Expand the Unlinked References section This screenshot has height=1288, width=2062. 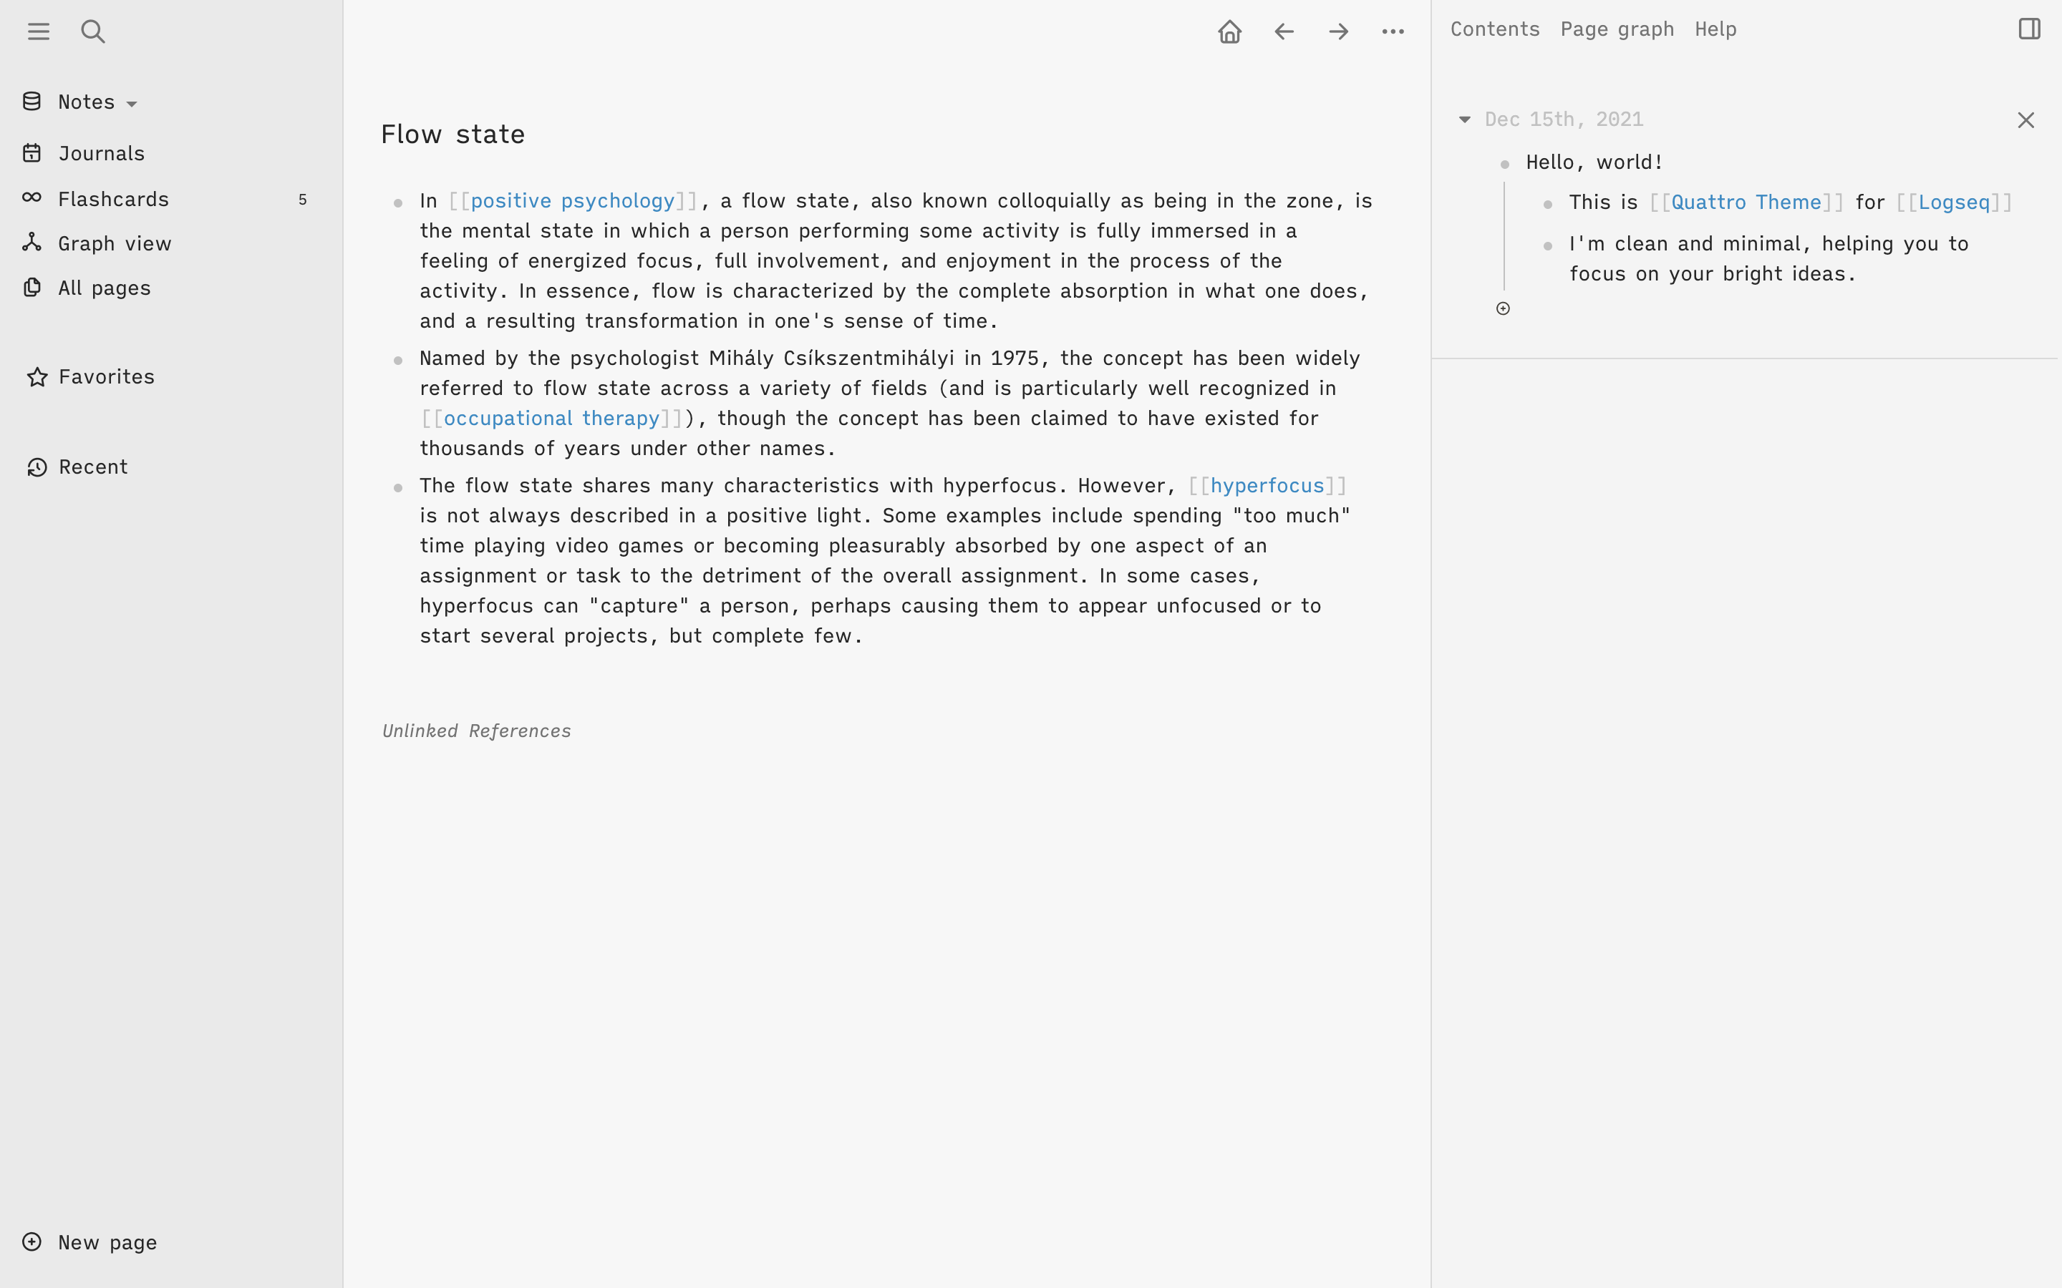pyautogui.click(x=476, y=731)
